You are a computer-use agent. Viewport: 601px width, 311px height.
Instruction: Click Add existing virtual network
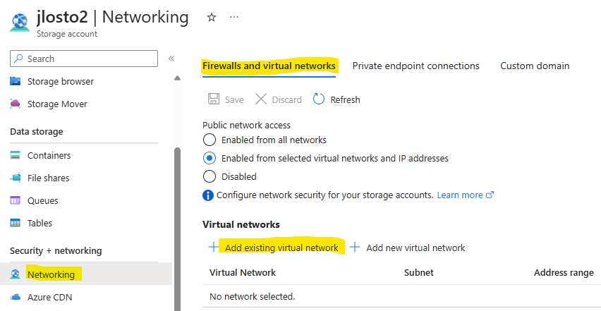pyautogui.click(x=281, y=248)
